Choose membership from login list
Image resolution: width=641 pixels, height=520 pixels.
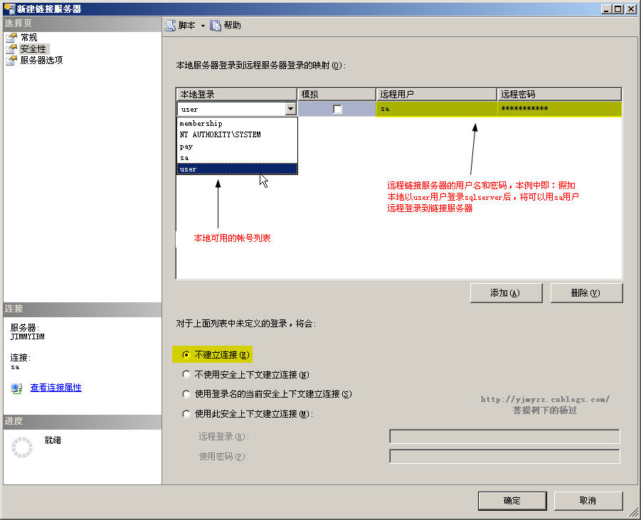[x=237, y=124]
